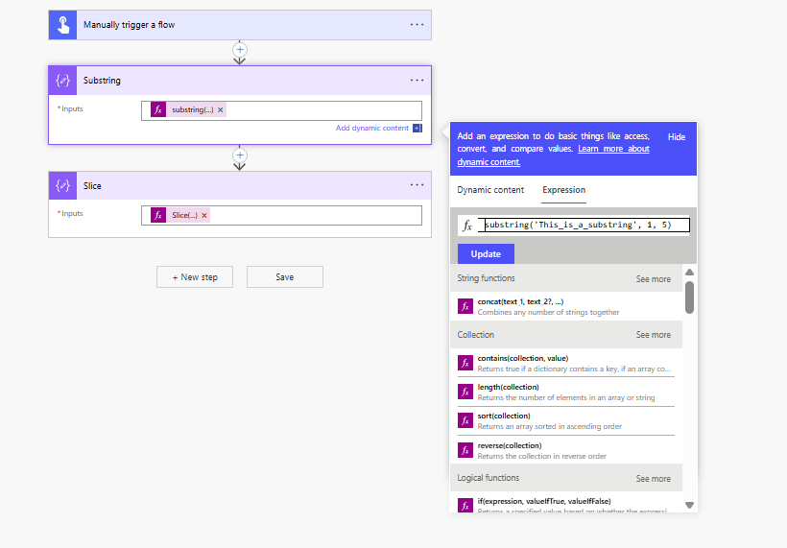The width and height of the screenshot is (787, 548).
Task: Click the fx icon on substring token
Action: [158, 110]
